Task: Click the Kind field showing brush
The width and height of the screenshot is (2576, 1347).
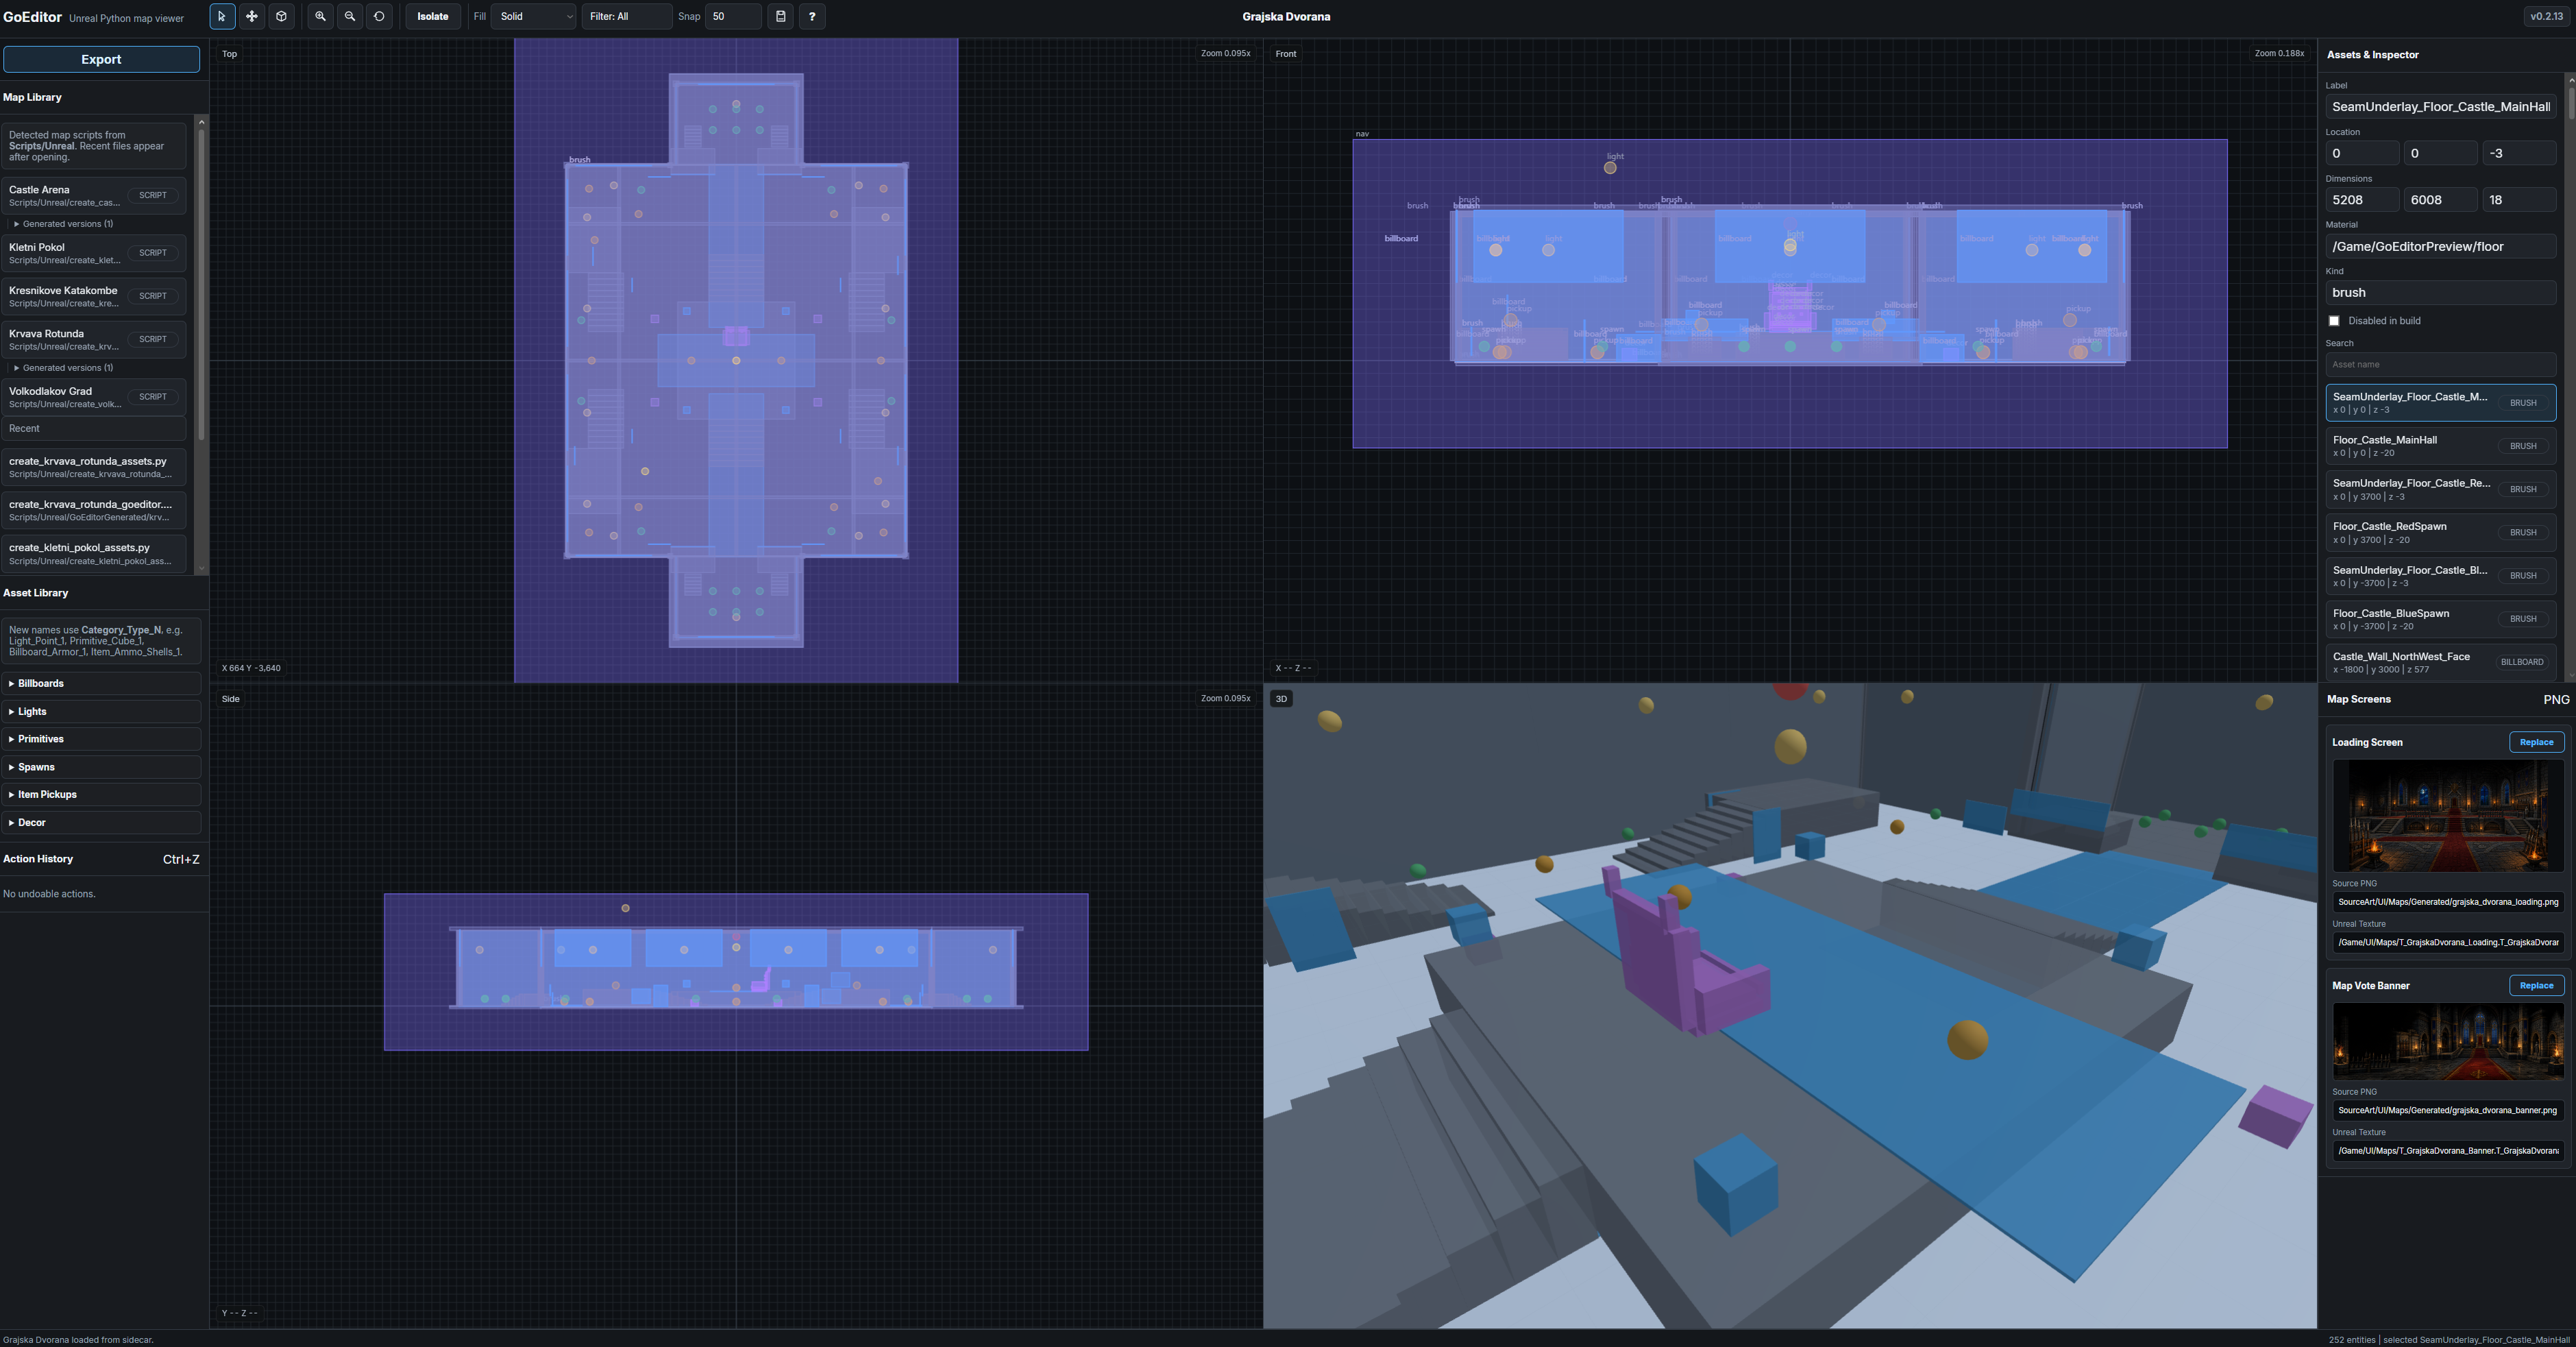Action: coord(2440,293)
